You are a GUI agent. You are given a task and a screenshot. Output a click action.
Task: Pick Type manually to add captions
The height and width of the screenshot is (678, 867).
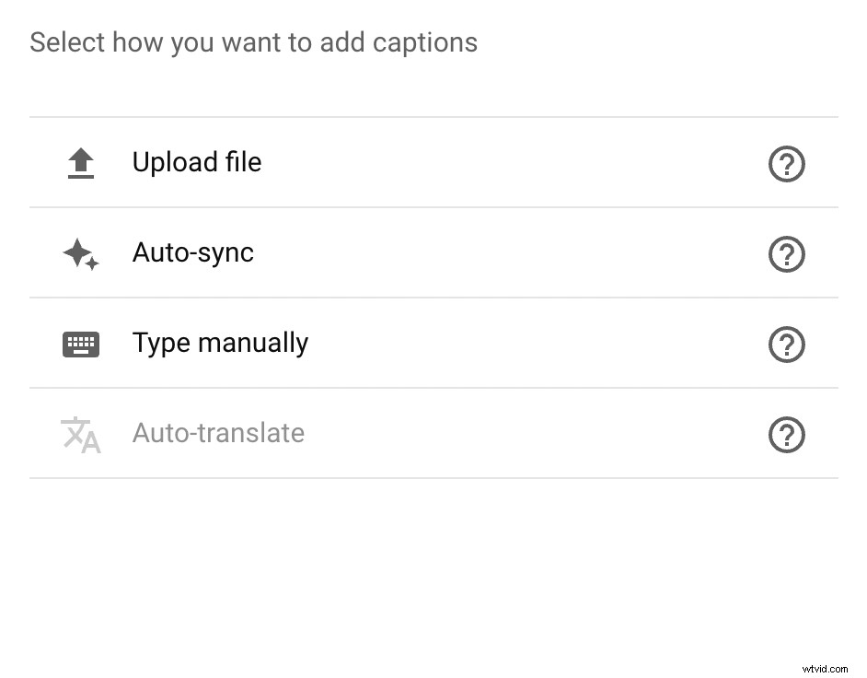click(220, 342)
